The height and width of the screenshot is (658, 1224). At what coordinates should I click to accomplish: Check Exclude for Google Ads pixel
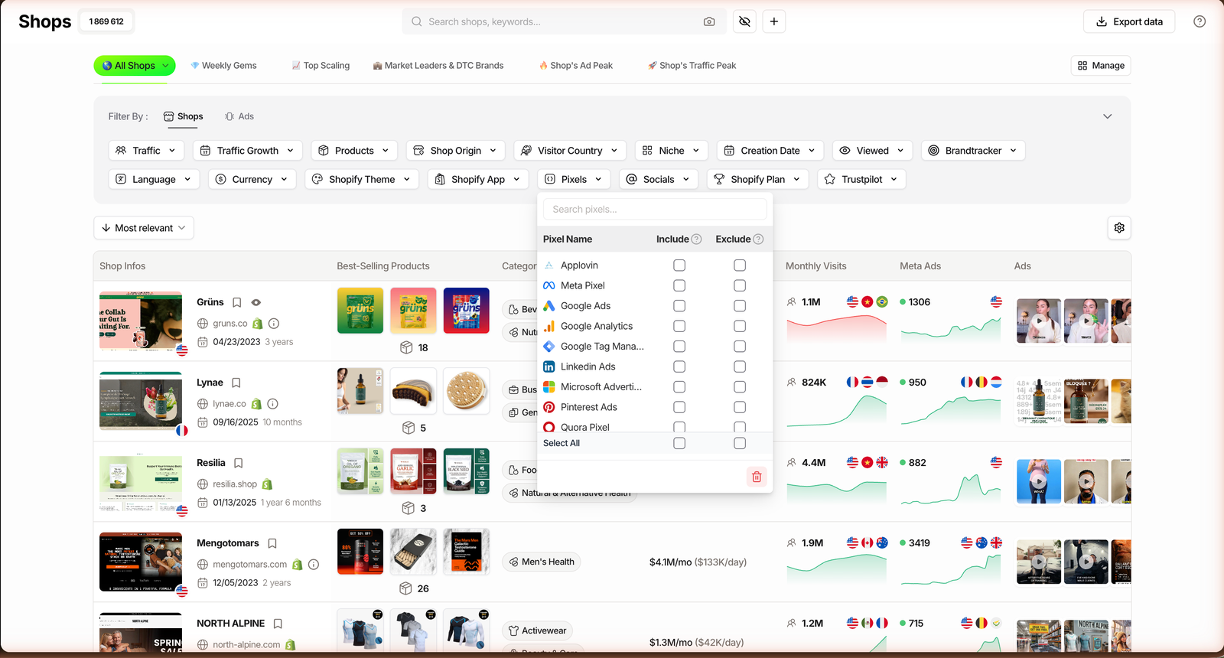[x=740, y=306]
